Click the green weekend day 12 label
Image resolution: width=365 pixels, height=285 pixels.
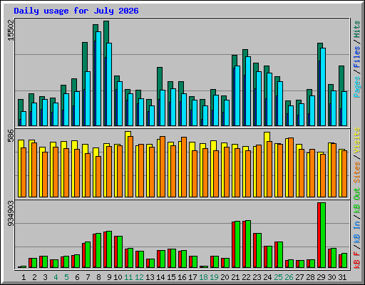pyautogui.click(x=139, y=277)
